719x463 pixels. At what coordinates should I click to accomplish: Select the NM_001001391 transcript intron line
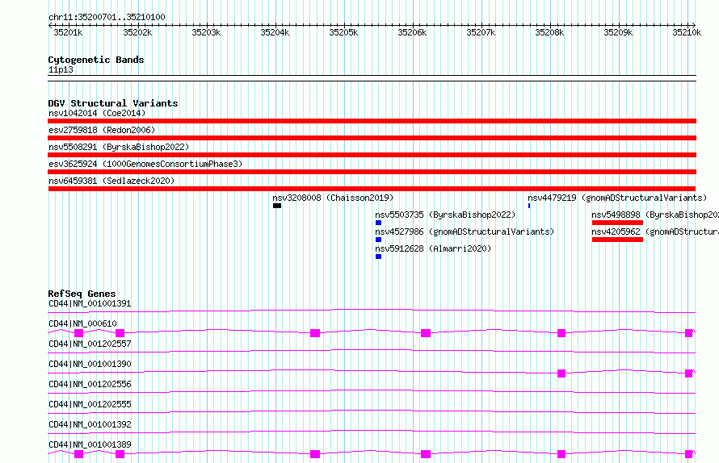pyautogui.click(x=372, y=311)
